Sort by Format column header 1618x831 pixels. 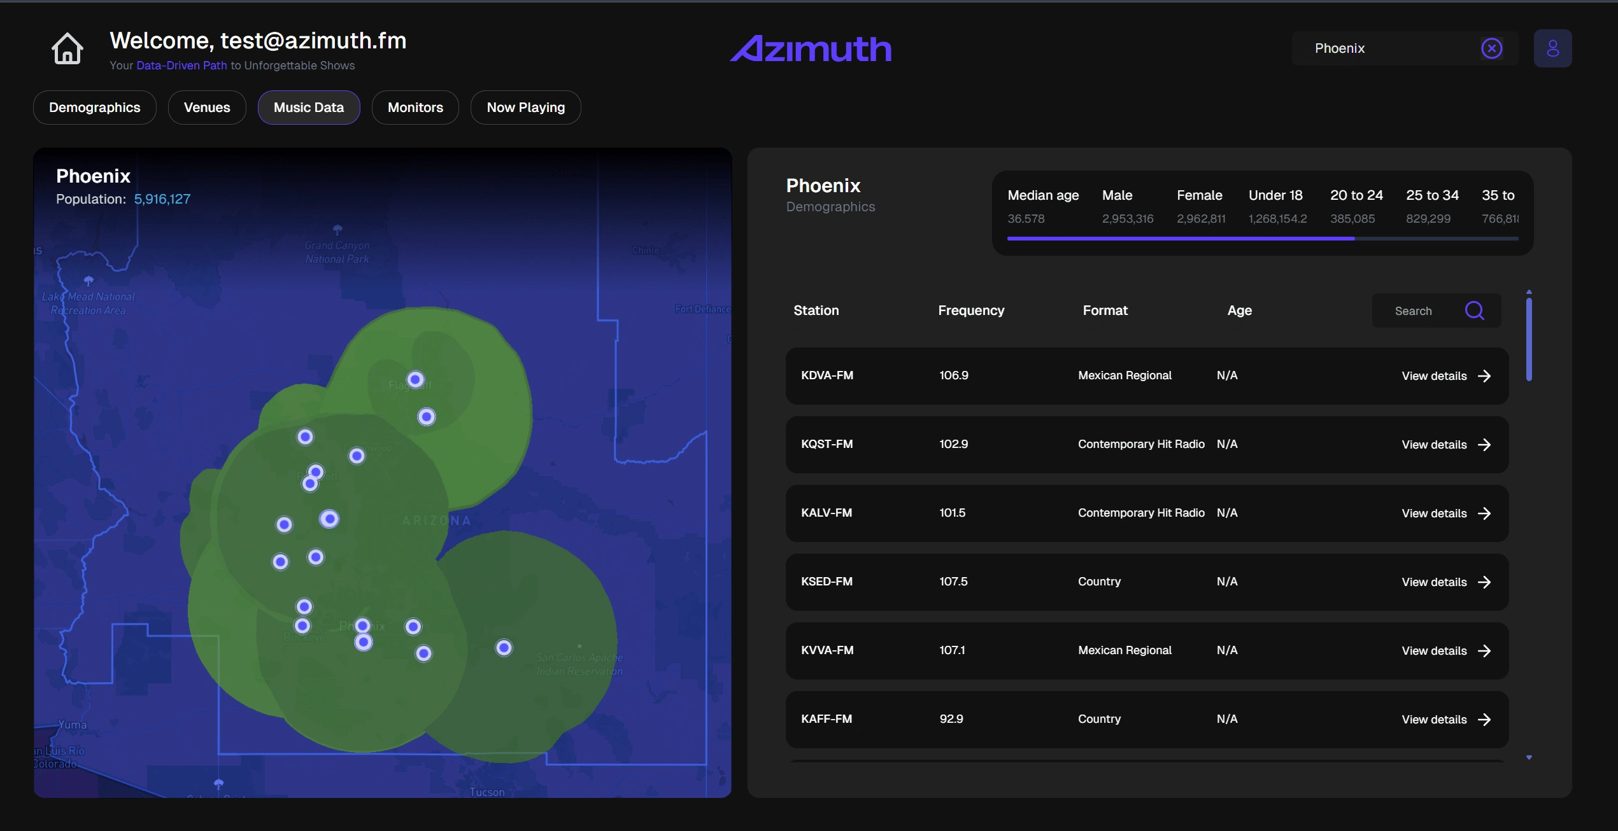1105,311
